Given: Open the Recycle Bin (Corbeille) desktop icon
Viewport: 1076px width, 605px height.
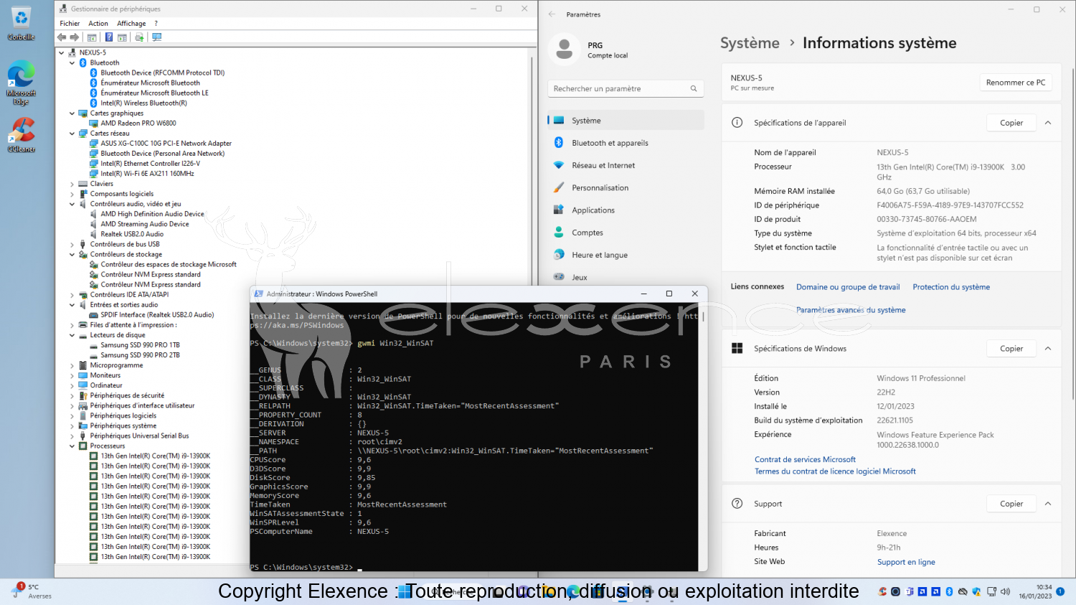Looking at the screenshot, I should (22, 24).
